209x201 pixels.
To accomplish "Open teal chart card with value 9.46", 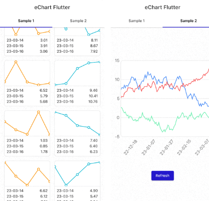I will click(77, 83).
